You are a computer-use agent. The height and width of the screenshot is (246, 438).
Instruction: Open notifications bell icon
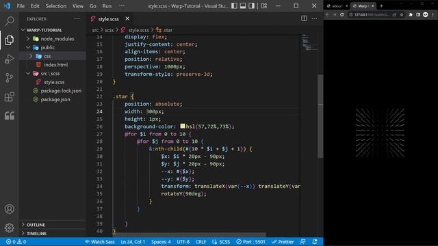coord(315,241)
